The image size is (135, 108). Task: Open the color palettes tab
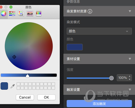(21, 14)
